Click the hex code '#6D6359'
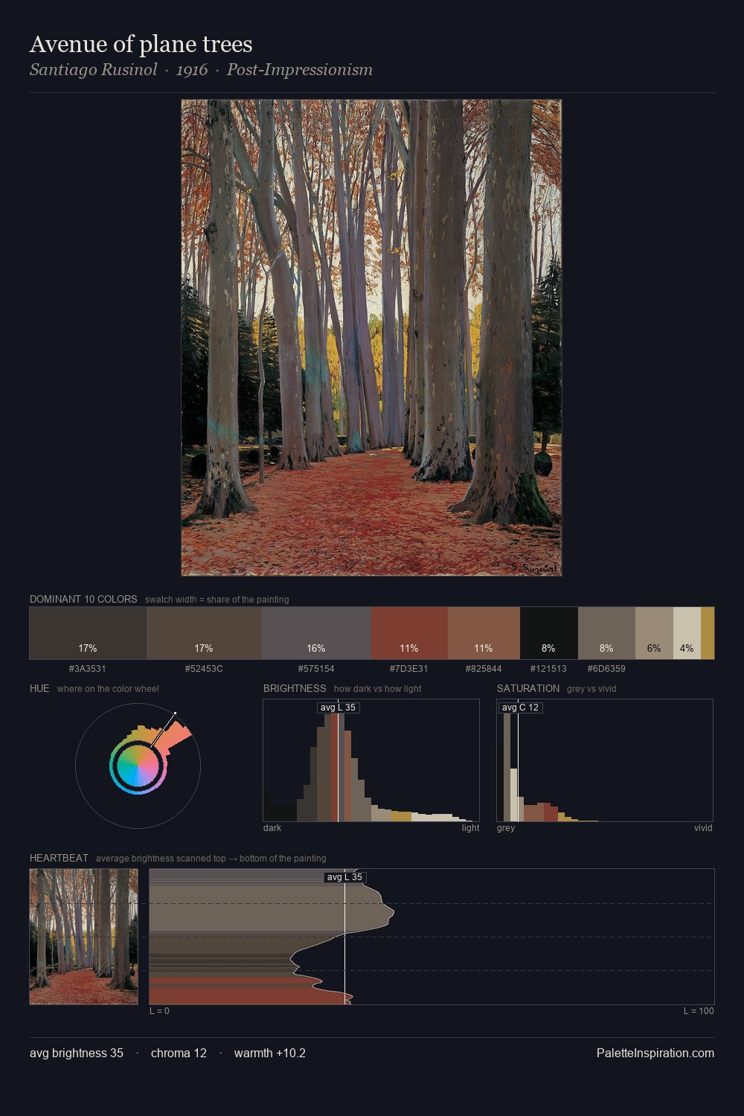The width and height of the screenshot is (744, 1116). pos(606,669)
